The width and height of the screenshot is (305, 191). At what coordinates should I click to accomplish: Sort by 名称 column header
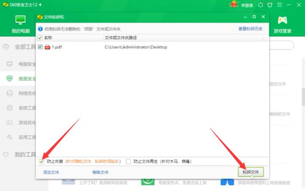pos(48,38)
